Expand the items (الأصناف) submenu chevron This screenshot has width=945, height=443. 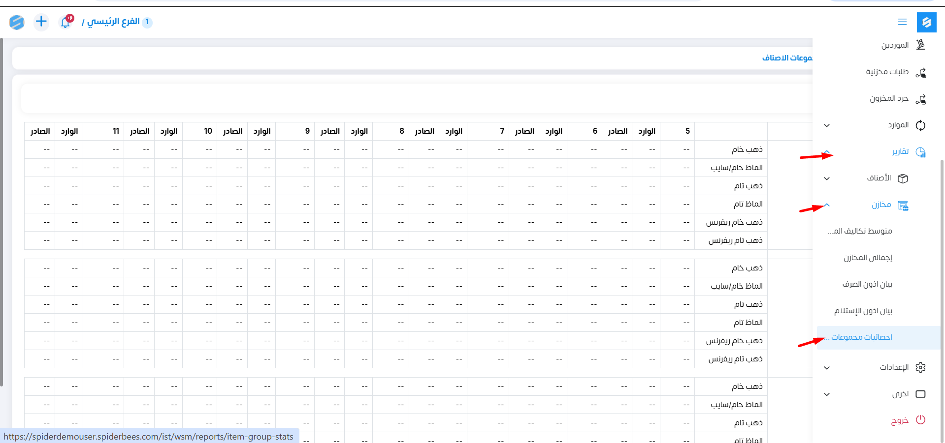pyautogui.click(x=827, y=178)
